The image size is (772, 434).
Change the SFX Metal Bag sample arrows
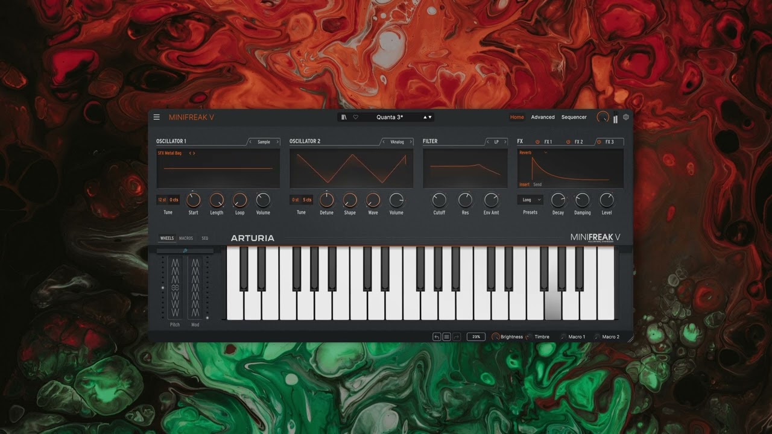[192, 153]
